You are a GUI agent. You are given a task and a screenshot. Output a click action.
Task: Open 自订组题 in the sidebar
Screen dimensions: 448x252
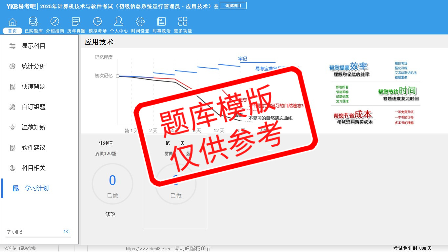pos(33,107)
